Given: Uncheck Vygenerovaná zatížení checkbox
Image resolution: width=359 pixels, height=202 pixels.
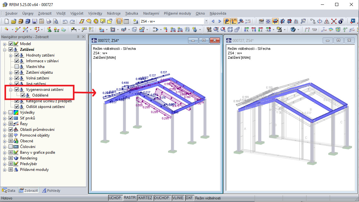Looking at the screenshot, I should [17, 89].
